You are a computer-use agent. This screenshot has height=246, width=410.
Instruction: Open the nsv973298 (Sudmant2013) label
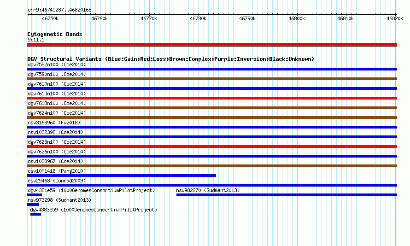point(59,200)
